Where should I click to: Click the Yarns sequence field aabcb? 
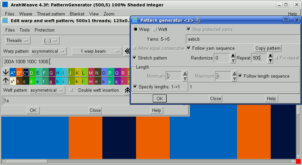point(243,39)
